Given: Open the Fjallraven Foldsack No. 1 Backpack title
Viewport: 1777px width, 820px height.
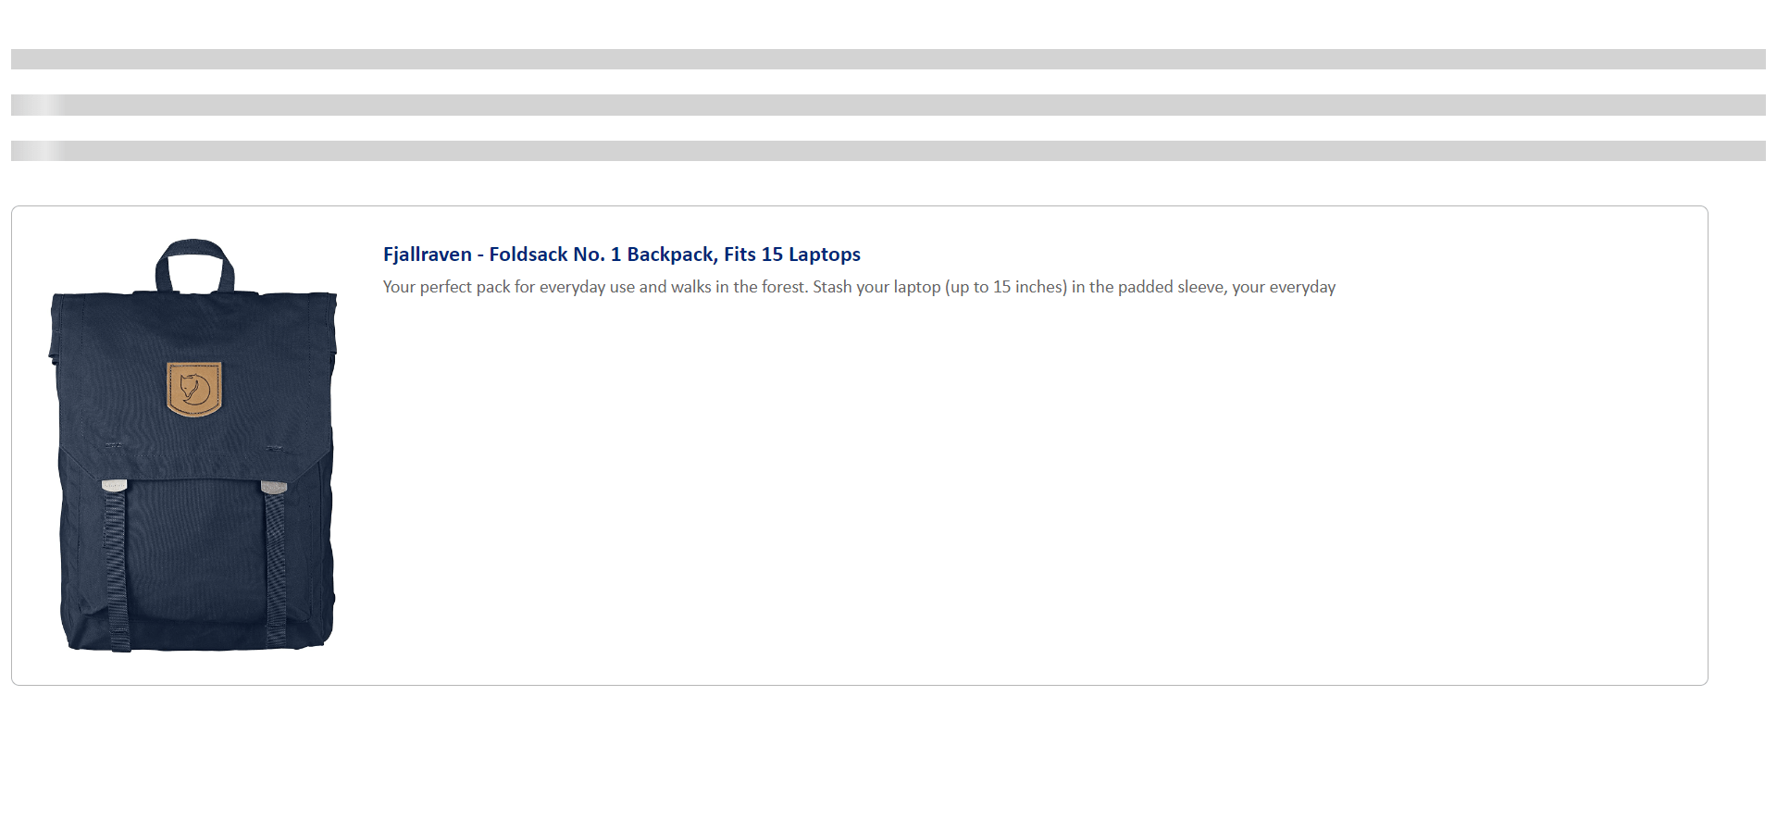Looking at the screenshot, I should (x=622, y=255).
